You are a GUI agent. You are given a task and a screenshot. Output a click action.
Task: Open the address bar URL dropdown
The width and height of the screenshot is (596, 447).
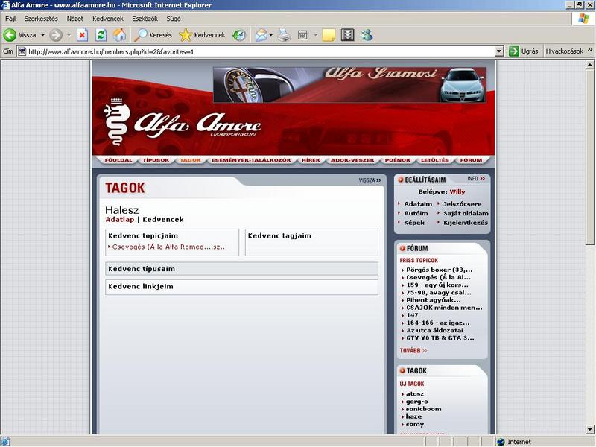pos(500,51)
